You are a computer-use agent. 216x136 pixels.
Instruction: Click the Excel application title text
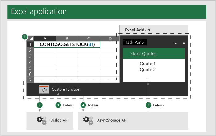click(39, 11)
